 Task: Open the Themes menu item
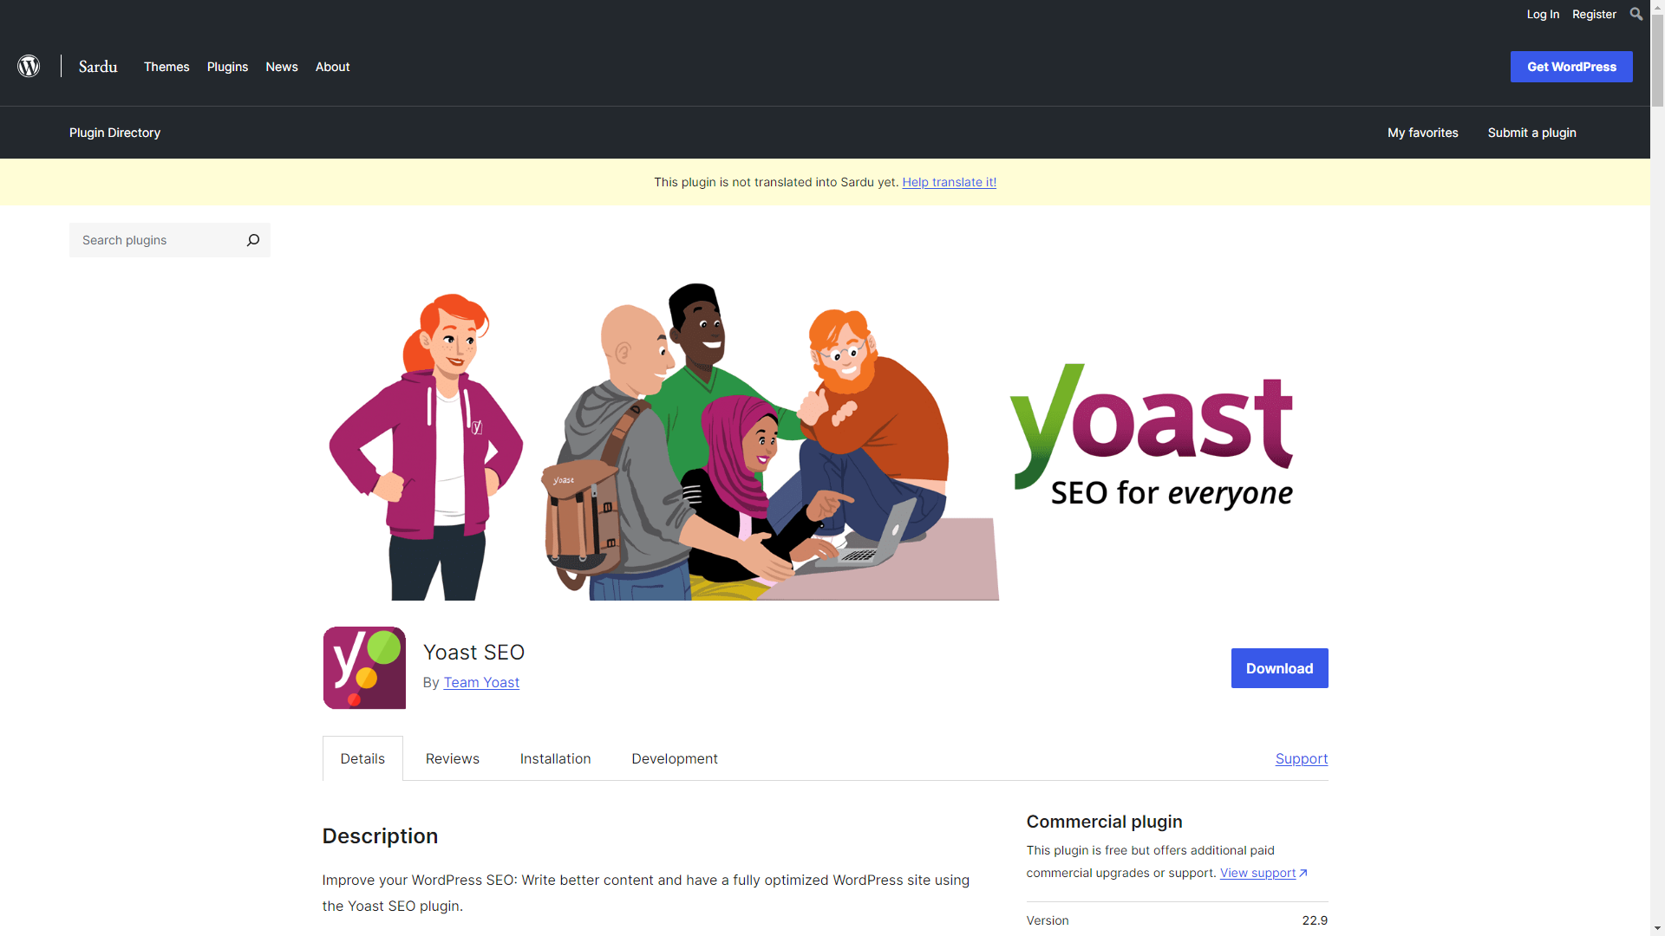166,67
